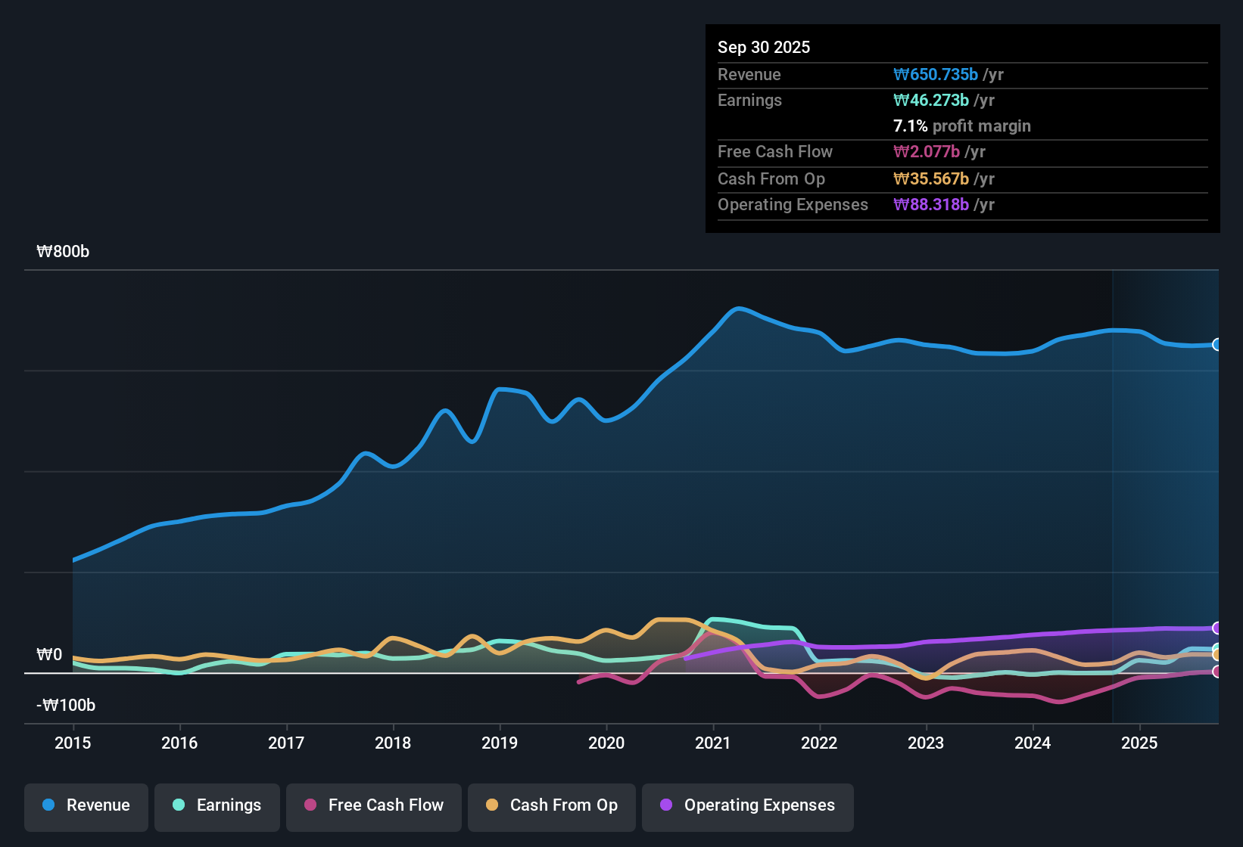Click the purple Operating Expenses legend dot

click(665, 805)
